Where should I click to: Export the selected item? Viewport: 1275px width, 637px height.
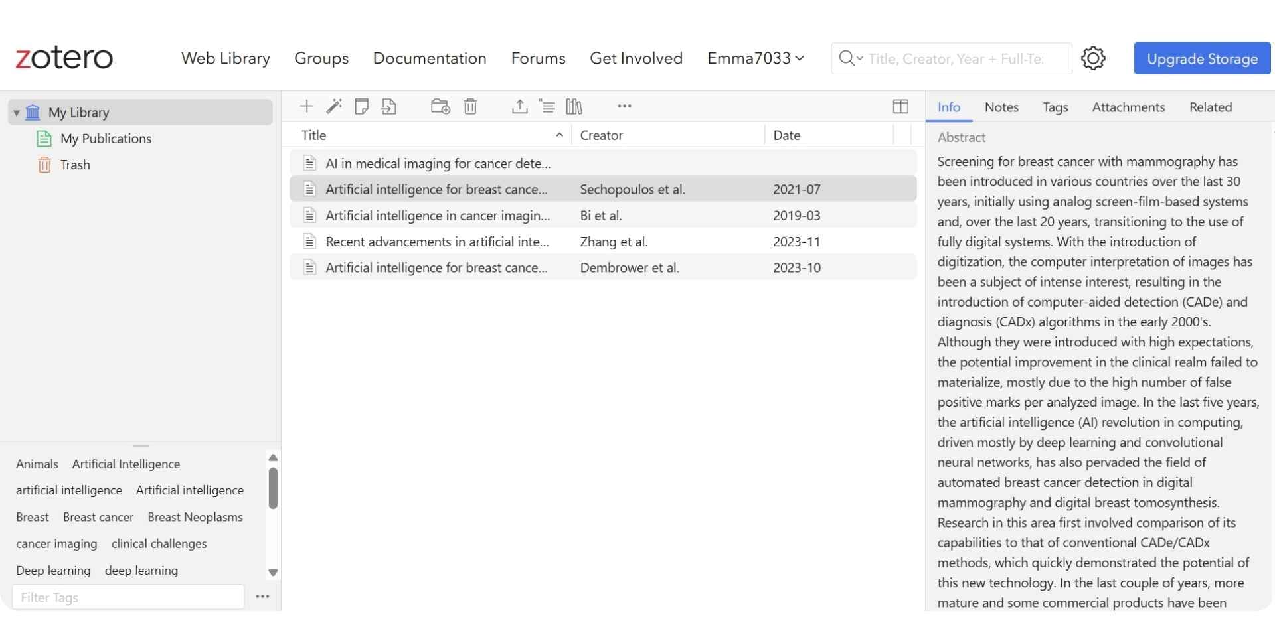pos(519,106)
